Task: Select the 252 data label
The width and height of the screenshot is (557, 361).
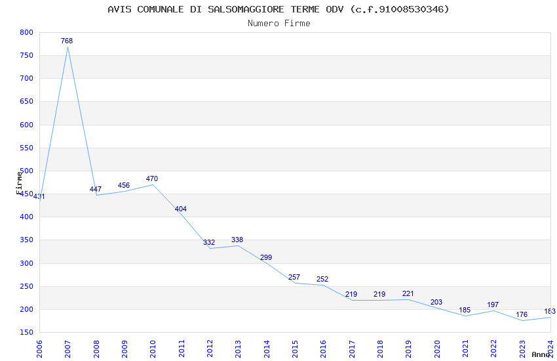Action: (322, 279)
